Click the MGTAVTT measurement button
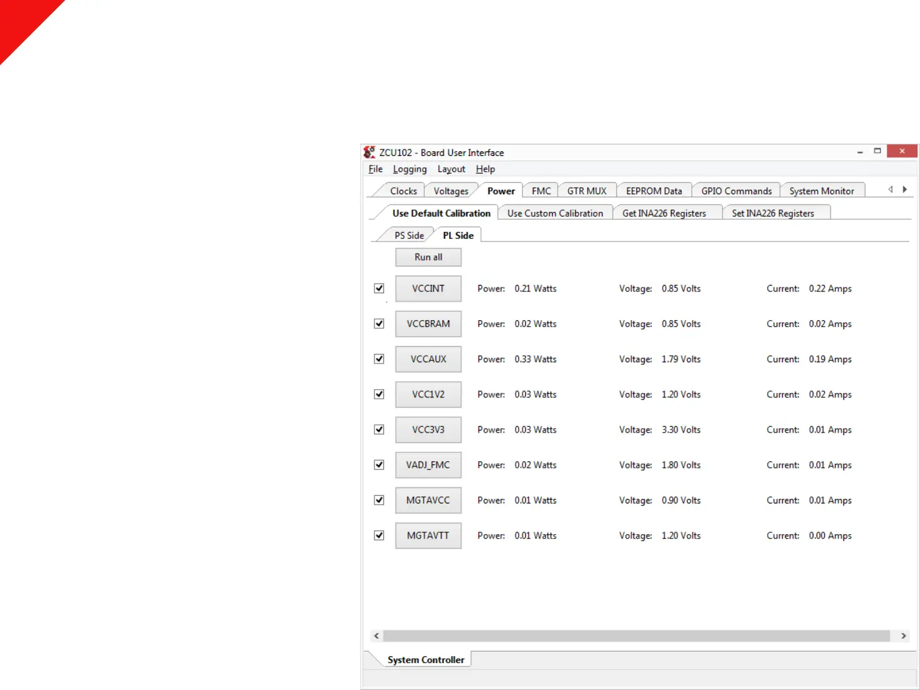 (428, 535)
